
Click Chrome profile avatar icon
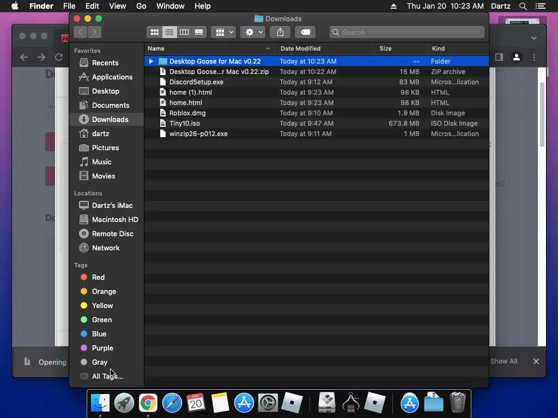[x=517, y=57]
